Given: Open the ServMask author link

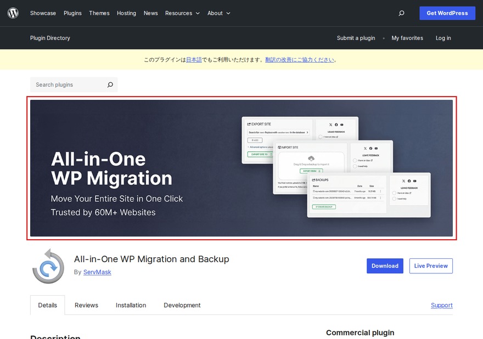Looking at the screenshot, I should [97, 272].
